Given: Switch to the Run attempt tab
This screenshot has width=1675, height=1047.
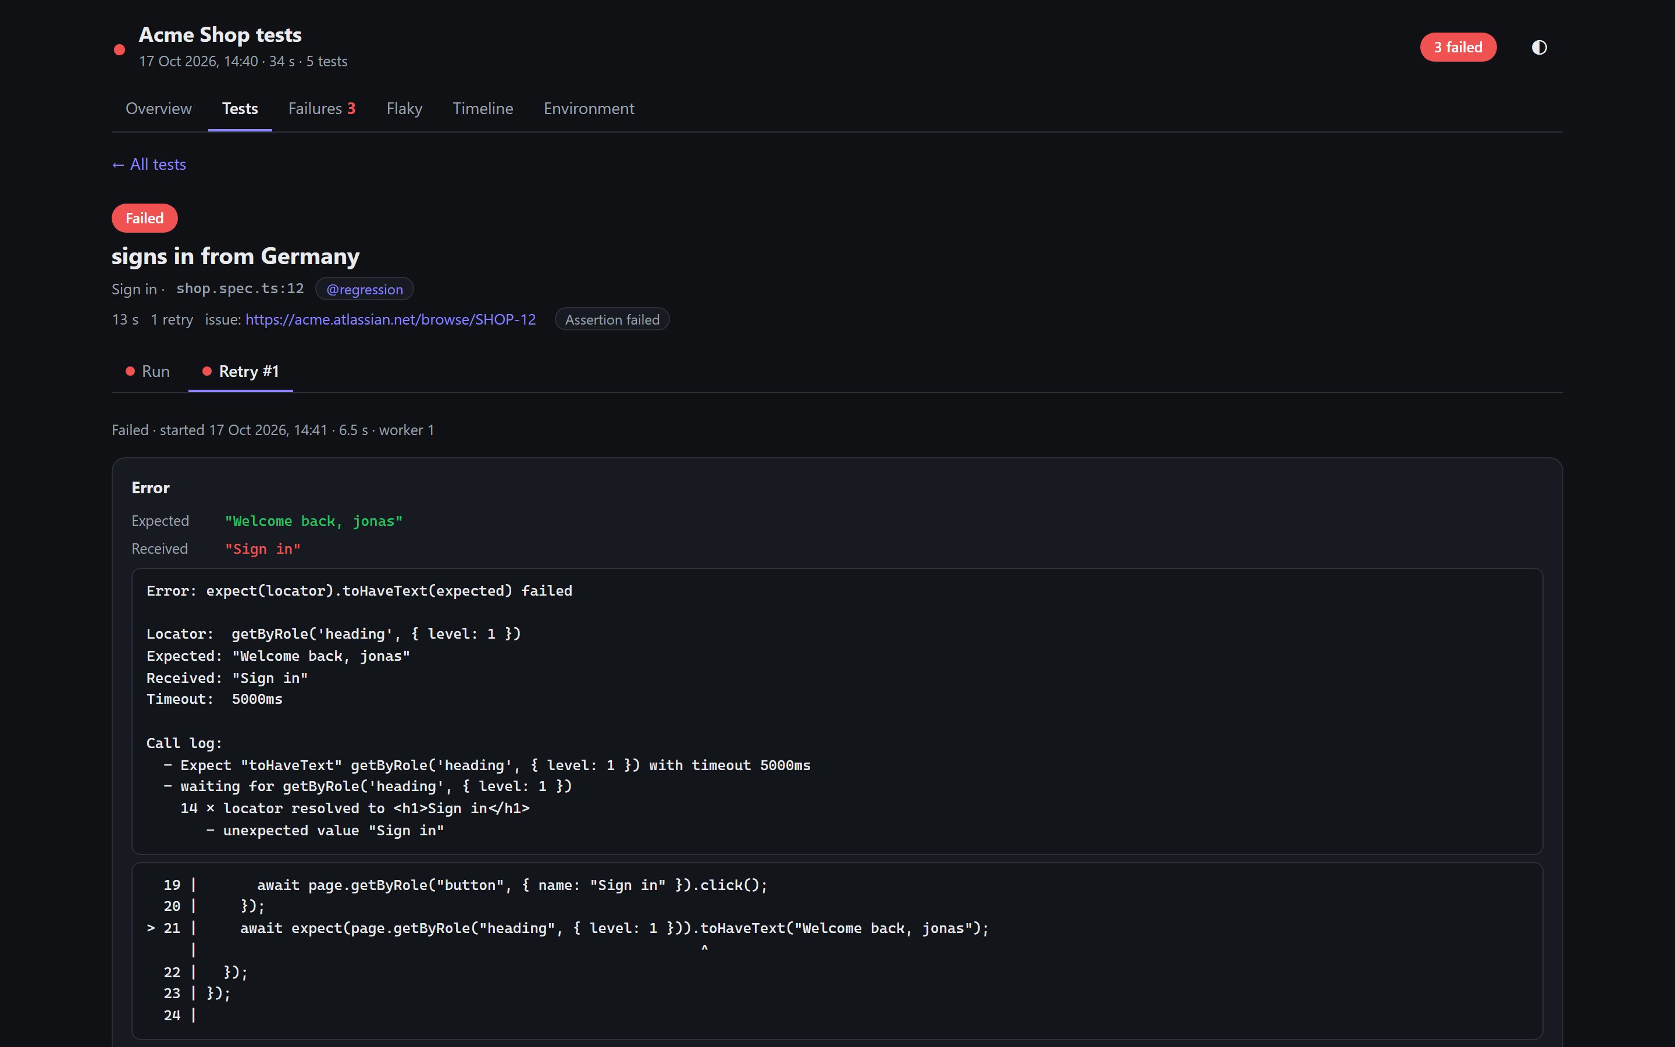Looking at the screenshot, I should coord(148,372).
